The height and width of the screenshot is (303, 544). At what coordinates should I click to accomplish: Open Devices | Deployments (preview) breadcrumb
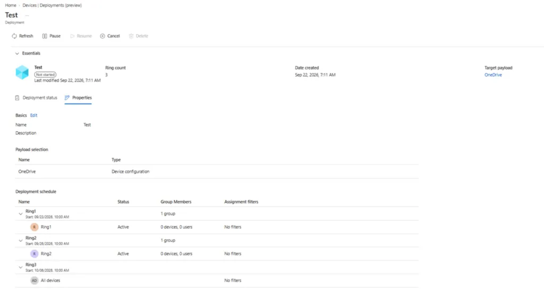(x=52, y=5)
